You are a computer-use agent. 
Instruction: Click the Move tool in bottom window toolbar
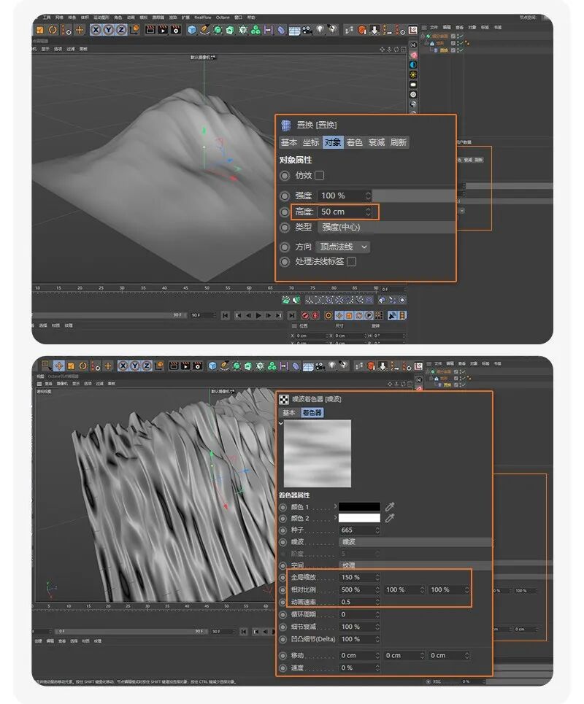pos(59,366)
